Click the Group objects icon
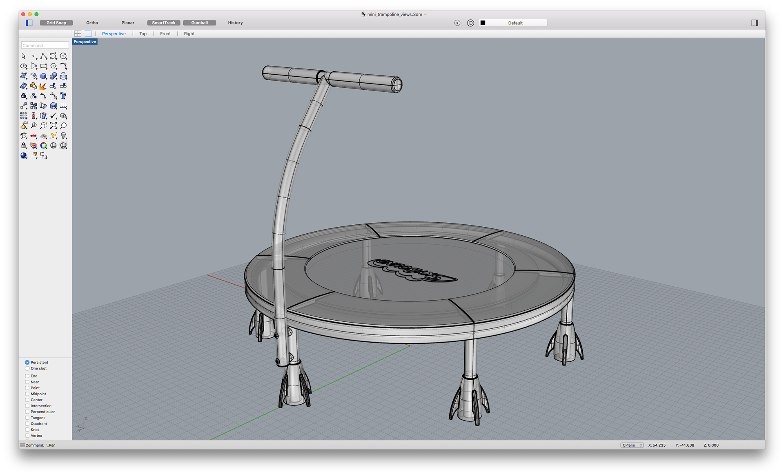The image size is (784, 476). pos(24,96)
